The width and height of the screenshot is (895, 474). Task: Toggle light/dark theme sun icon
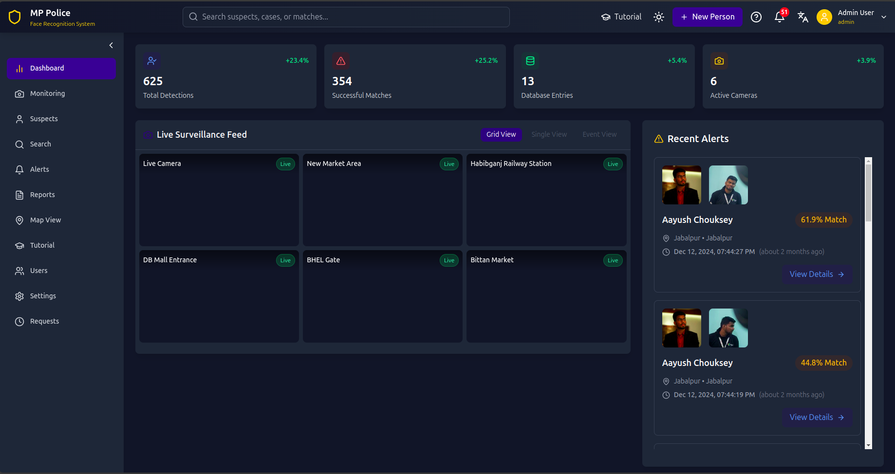point(659,17)
